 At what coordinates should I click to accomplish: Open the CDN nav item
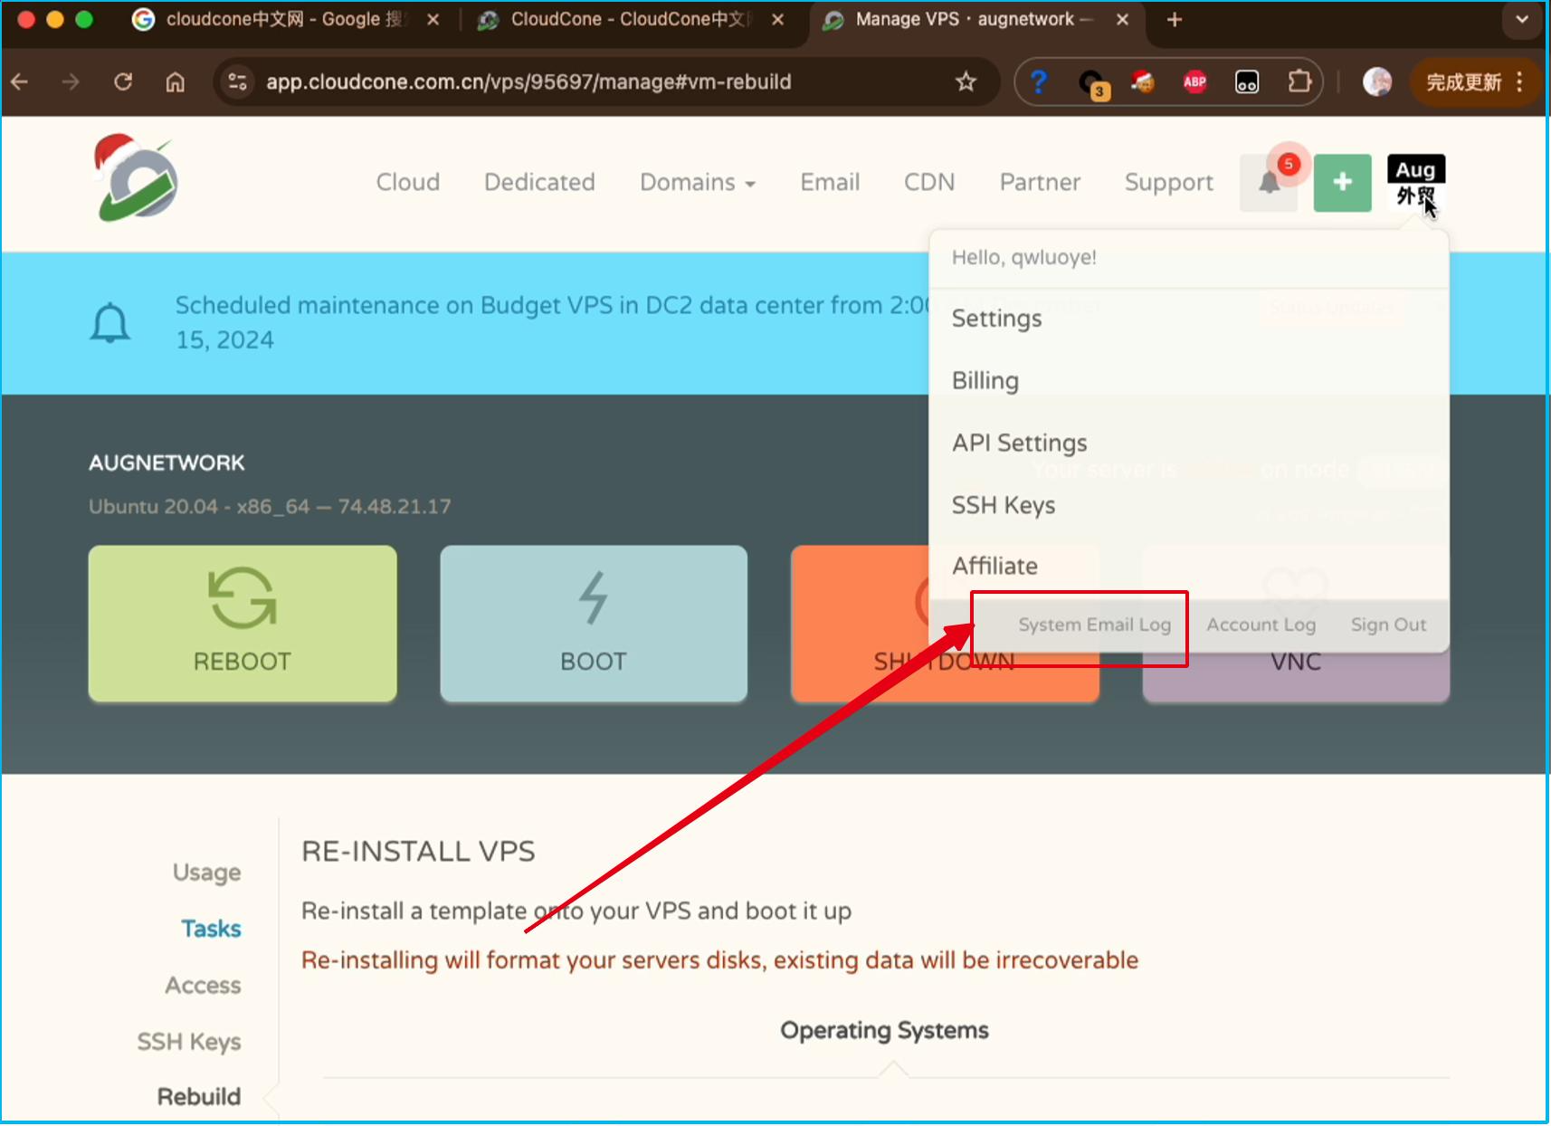tap(929, 182)
